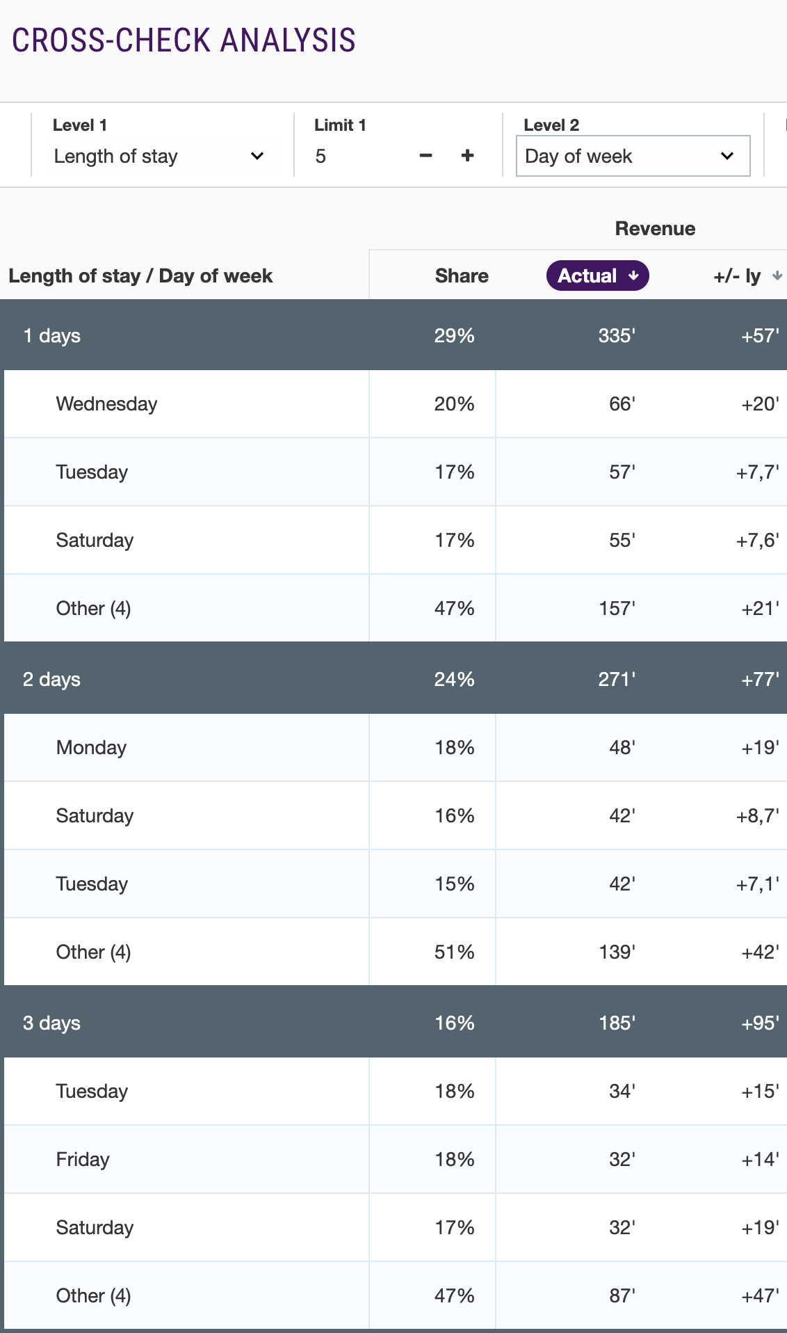The width and height of the screenshot is (787, 1333).
Task: Click the Revenue column group header
Action: tap(654, 228)
